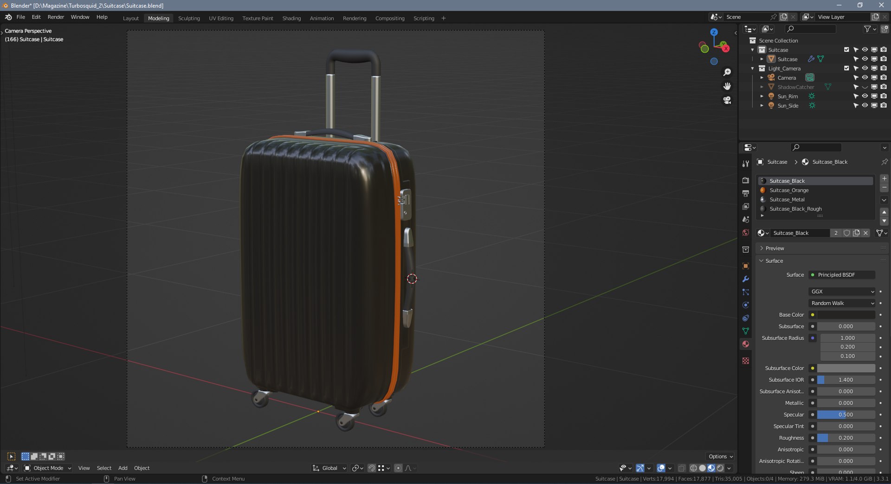The image size is (891, 484).
Task: Switch to Shading workspace tab
Action: [x=291, y=19]
